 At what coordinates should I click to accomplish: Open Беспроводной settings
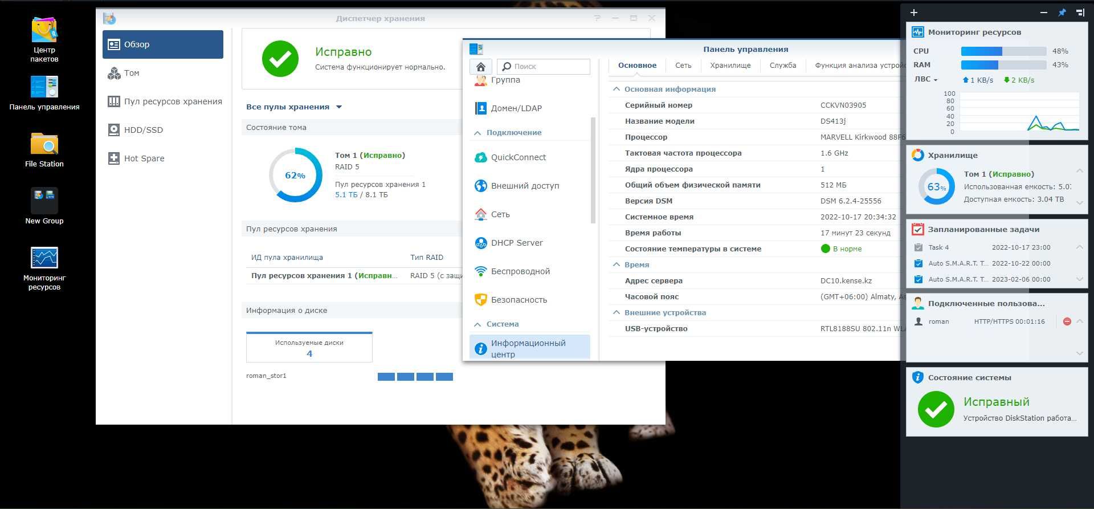530,271
